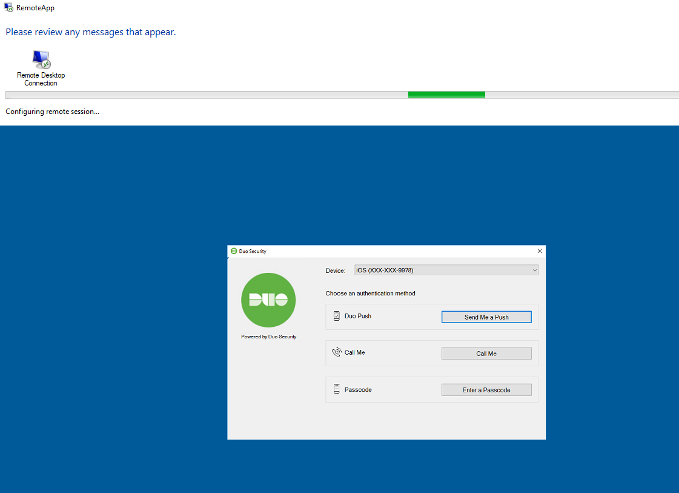Click the Call Me telephone icon
The image size is (679, 493).
[x=336, y=352]
